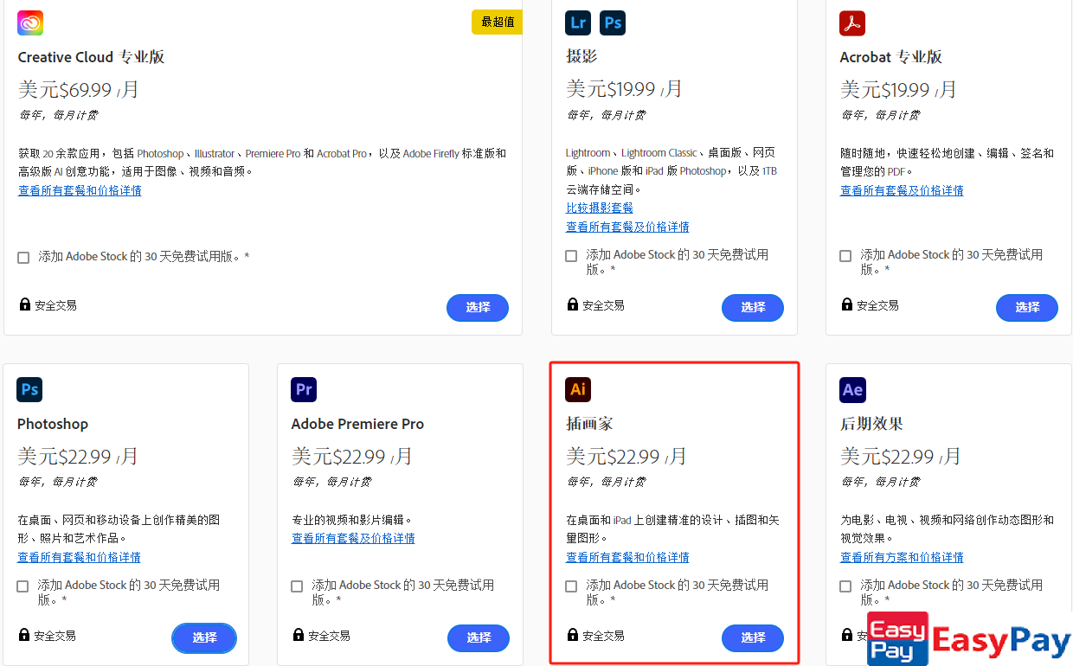1073x666 pixels.
Task: Check Adobe Stock trial box in 摄影 card
Action: point(571,256)
